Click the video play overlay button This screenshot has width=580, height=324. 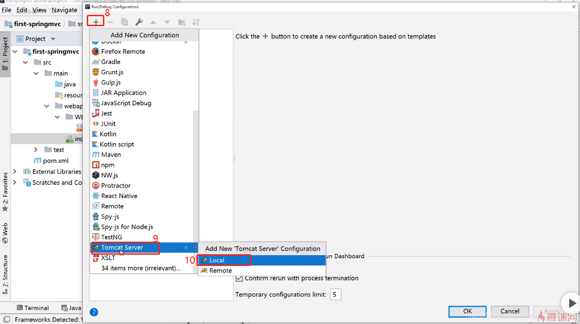pos(571,303)
